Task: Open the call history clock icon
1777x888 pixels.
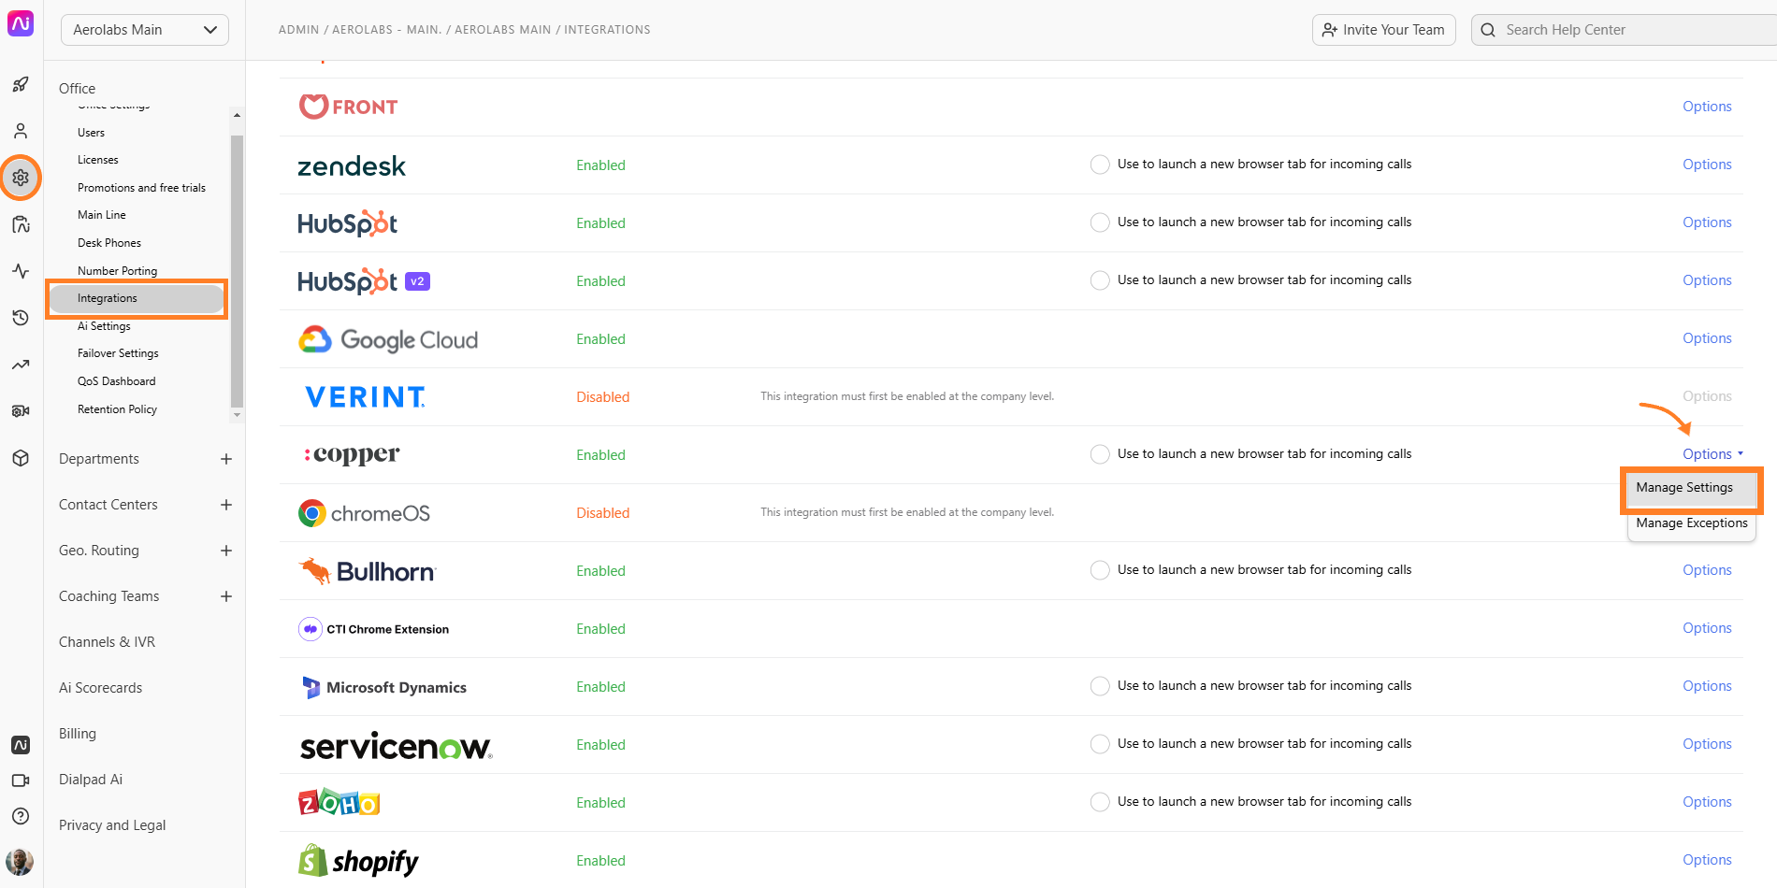Action: (x=21, y=318)
